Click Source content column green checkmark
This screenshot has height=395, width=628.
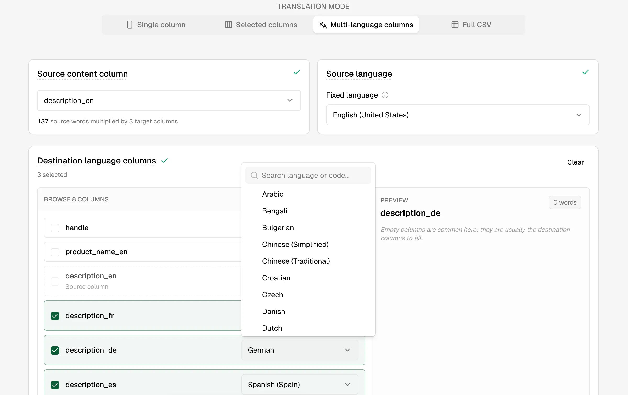point(296,72)
